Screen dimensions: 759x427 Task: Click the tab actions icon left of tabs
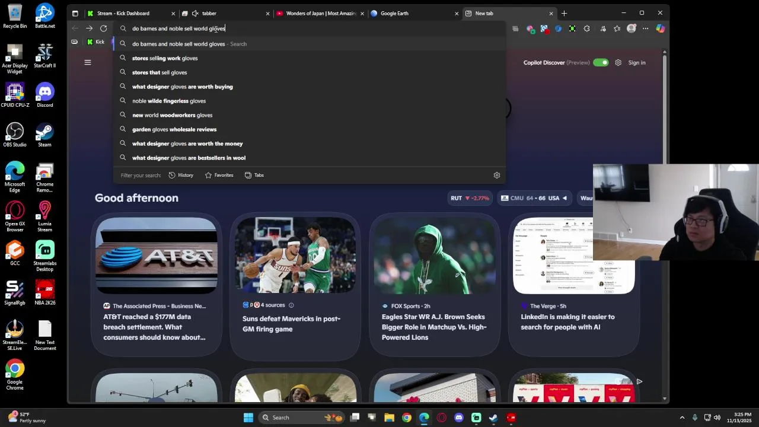75,13
